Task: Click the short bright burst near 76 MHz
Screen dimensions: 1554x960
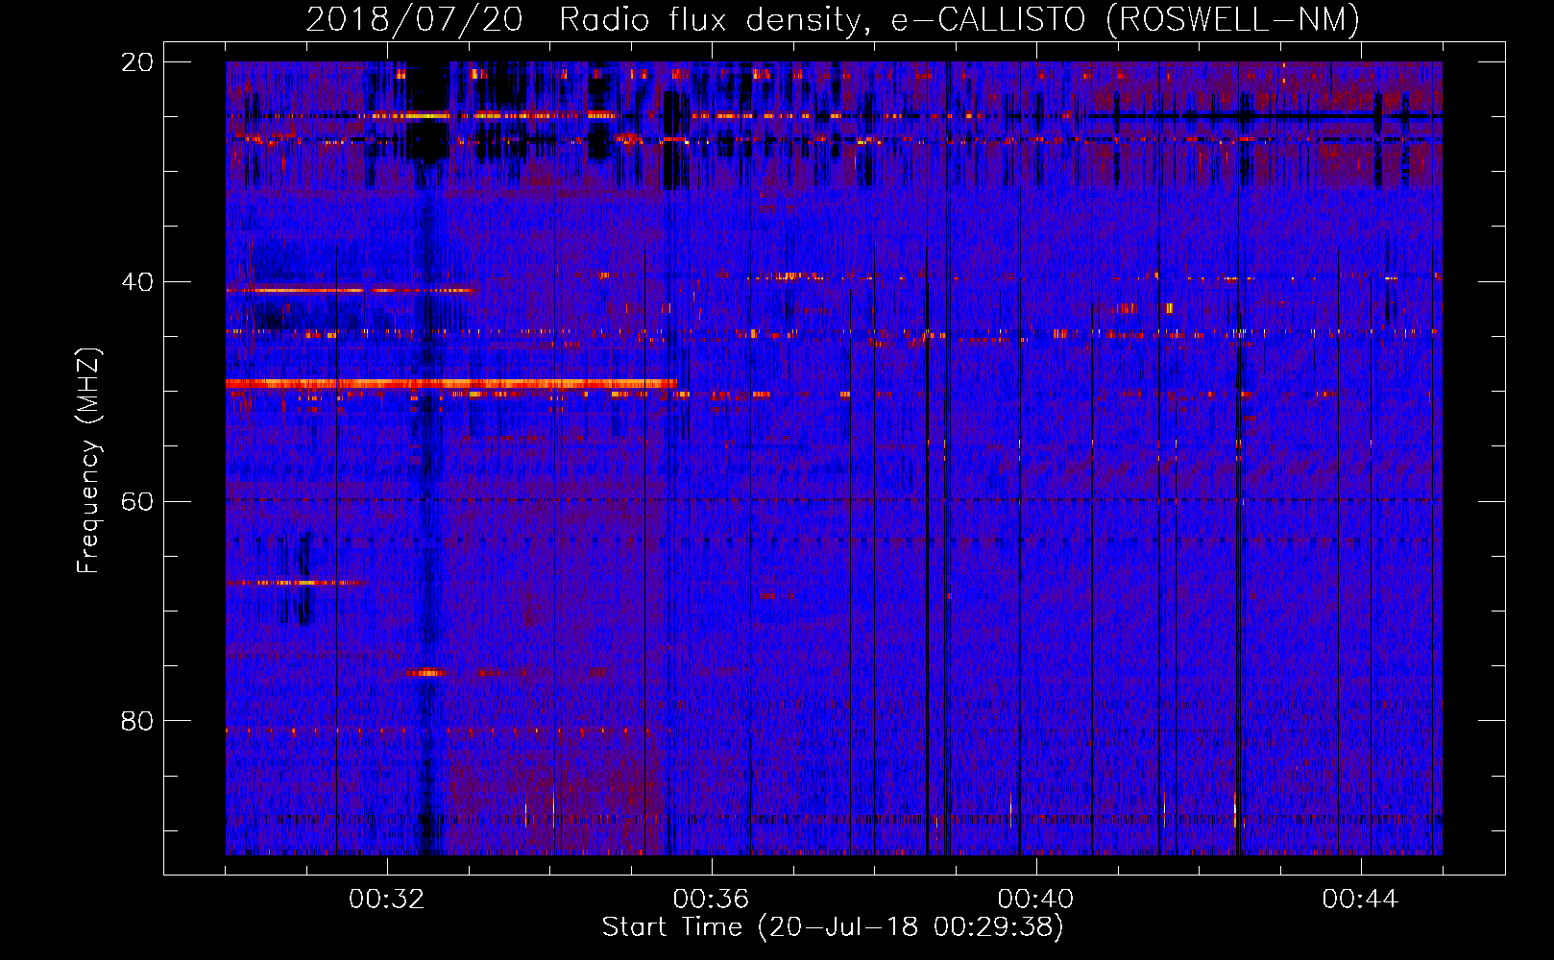Action: pyautogui.click(x=426, y=673)
